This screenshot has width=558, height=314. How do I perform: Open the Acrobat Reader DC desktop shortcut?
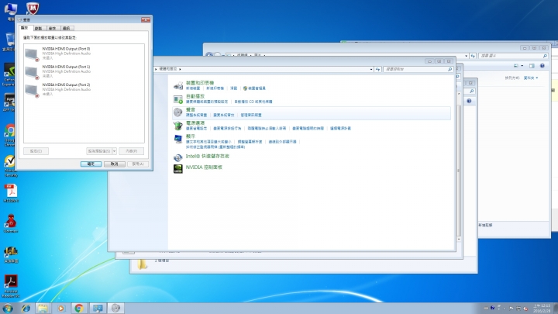11,286
